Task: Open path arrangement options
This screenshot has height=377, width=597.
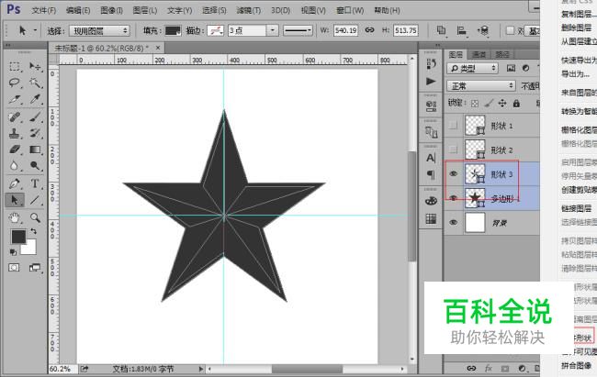Action: pyautogui.click(x=483, y=30)
